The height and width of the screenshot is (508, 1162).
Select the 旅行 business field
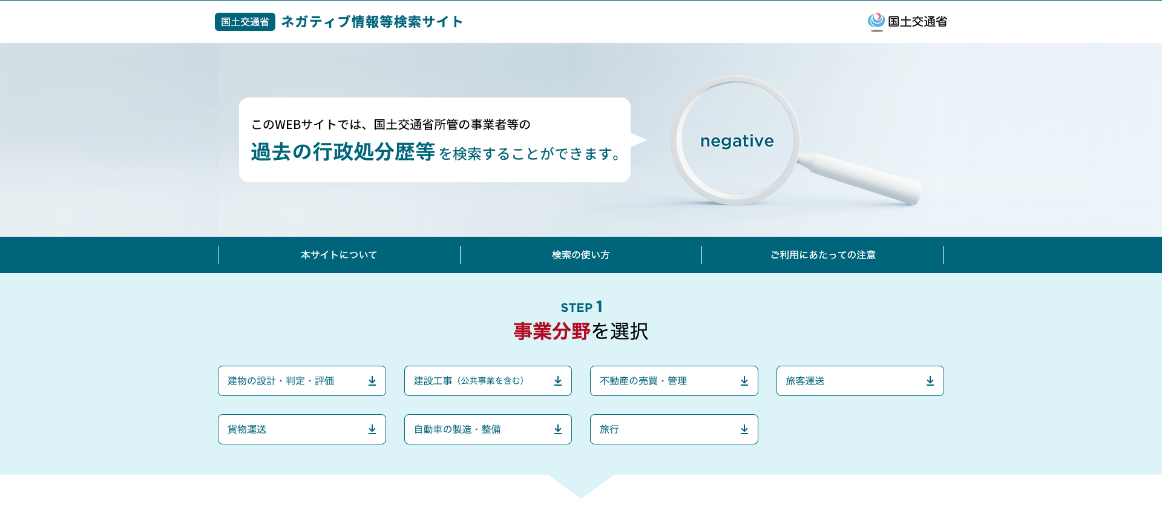(609, 429)
